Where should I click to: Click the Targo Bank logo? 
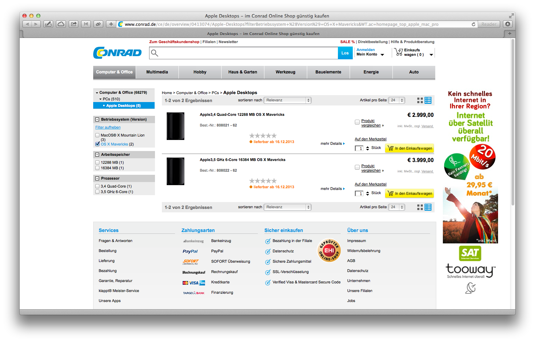coord(194,293)
